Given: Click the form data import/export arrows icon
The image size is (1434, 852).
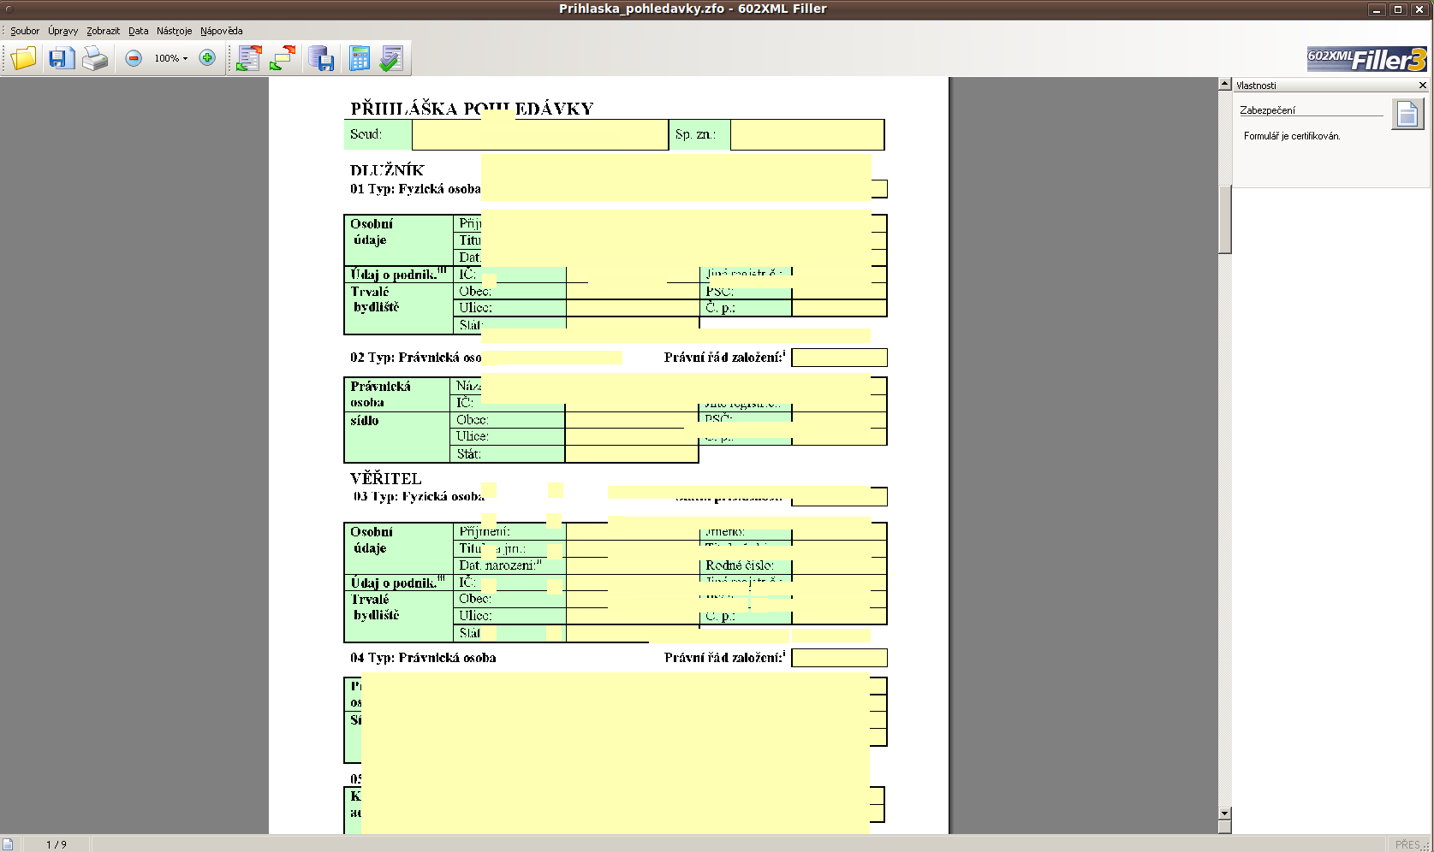Looking at the screenshot, I should pyautogui.click(x=248, y=58).
